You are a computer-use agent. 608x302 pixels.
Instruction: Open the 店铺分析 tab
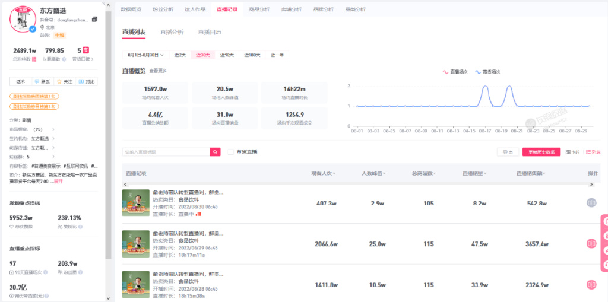pyautogui.click(x=291, y=9)
